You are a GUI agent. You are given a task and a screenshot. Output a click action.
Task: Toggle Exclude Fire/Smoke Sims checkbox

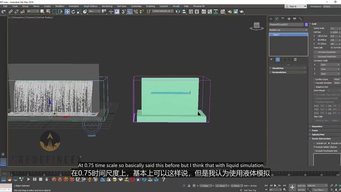point(314,150)
